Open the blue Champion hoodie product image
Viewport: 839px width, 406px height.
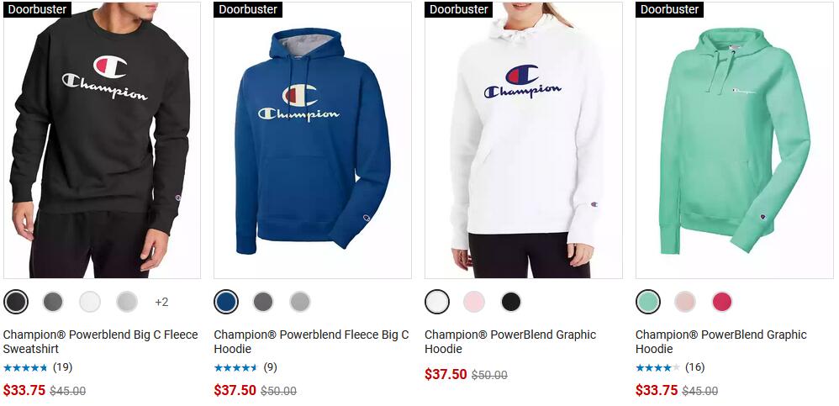(x=313, y=140)
